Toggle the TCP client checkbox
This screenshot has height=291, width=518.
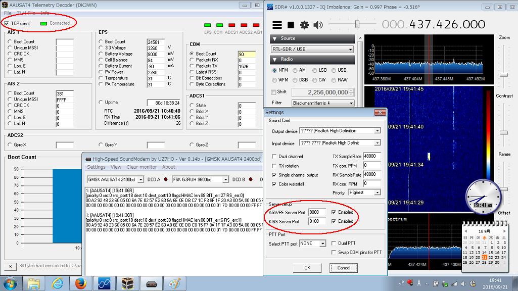7,23
